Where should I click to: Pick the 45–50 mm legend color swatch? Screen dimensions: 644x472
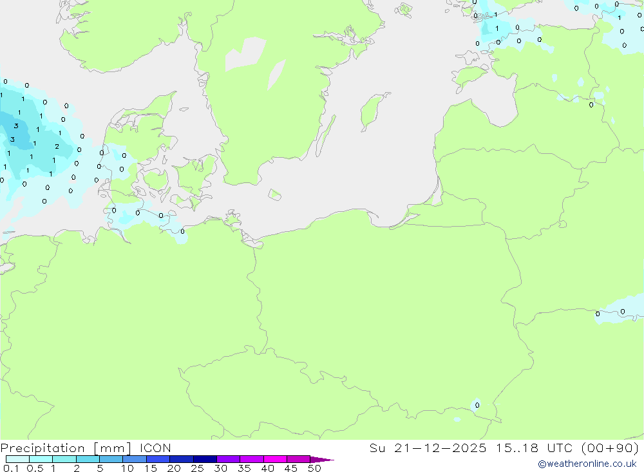click(299, 459)
